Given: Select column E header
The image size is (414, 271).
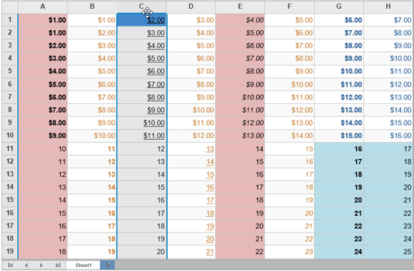Looking at the screenshot, I should click(240, 7).
